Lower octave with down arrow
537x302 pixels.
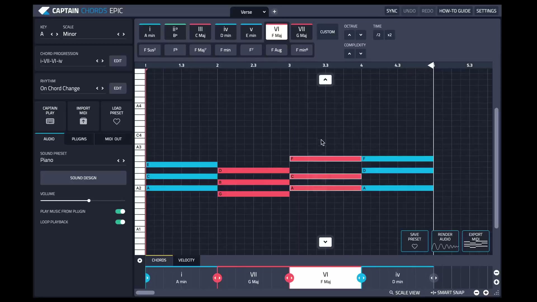361,35
